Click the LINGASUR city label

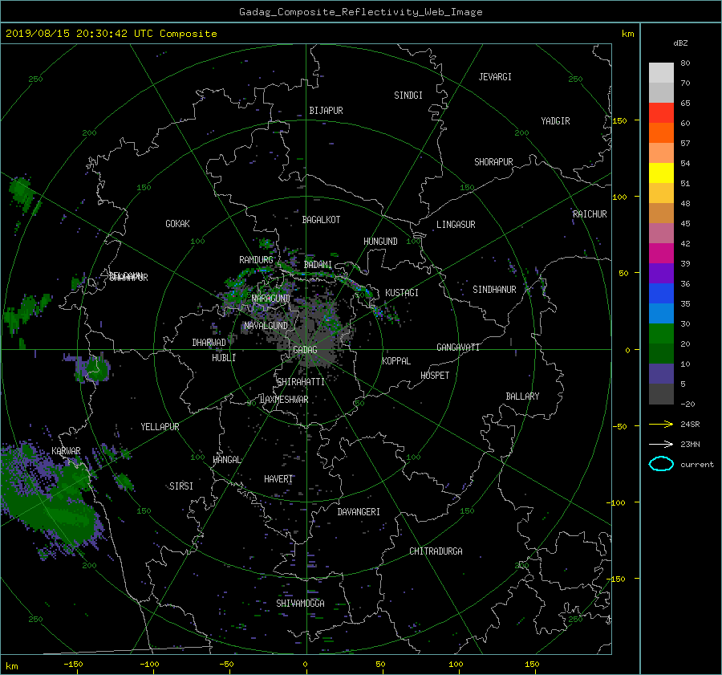tap(456, 225)
